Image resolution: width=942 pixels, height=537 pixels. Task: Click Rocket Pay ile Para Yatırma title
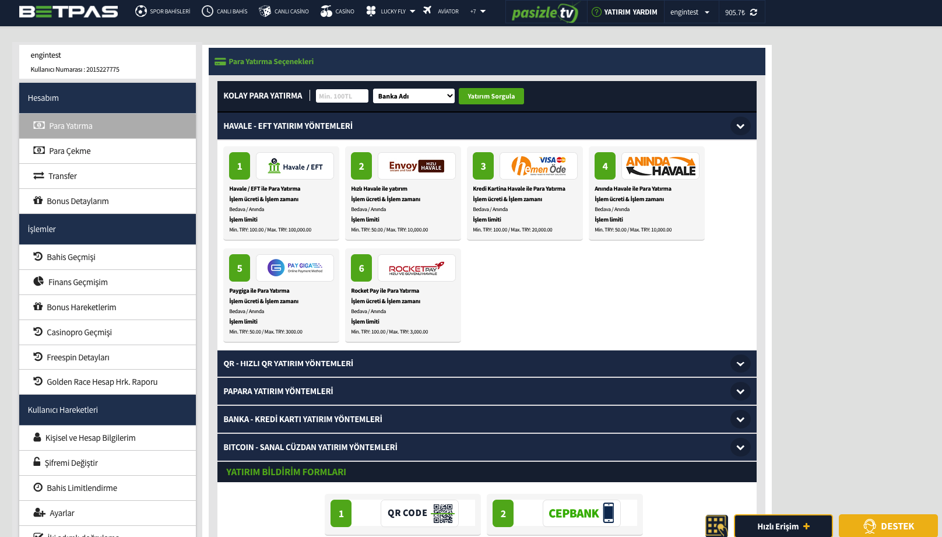385,291
